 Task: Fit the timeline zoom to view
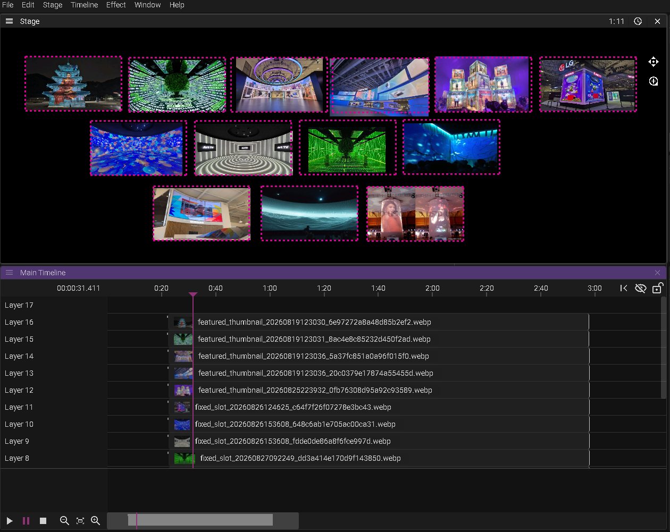[80, 521]
